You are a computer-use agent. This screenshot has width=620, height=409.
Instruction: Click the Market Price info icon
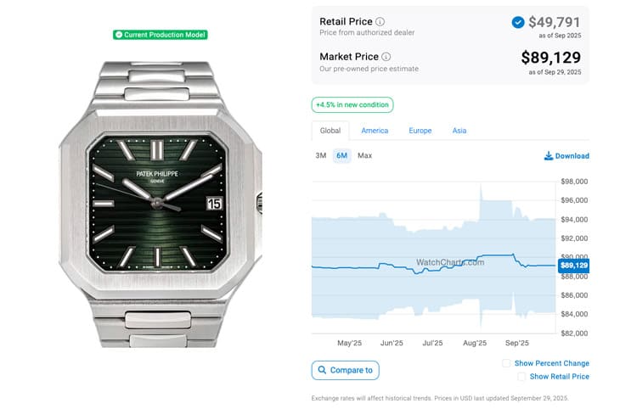pyautogui.click(x=386, y=57)
